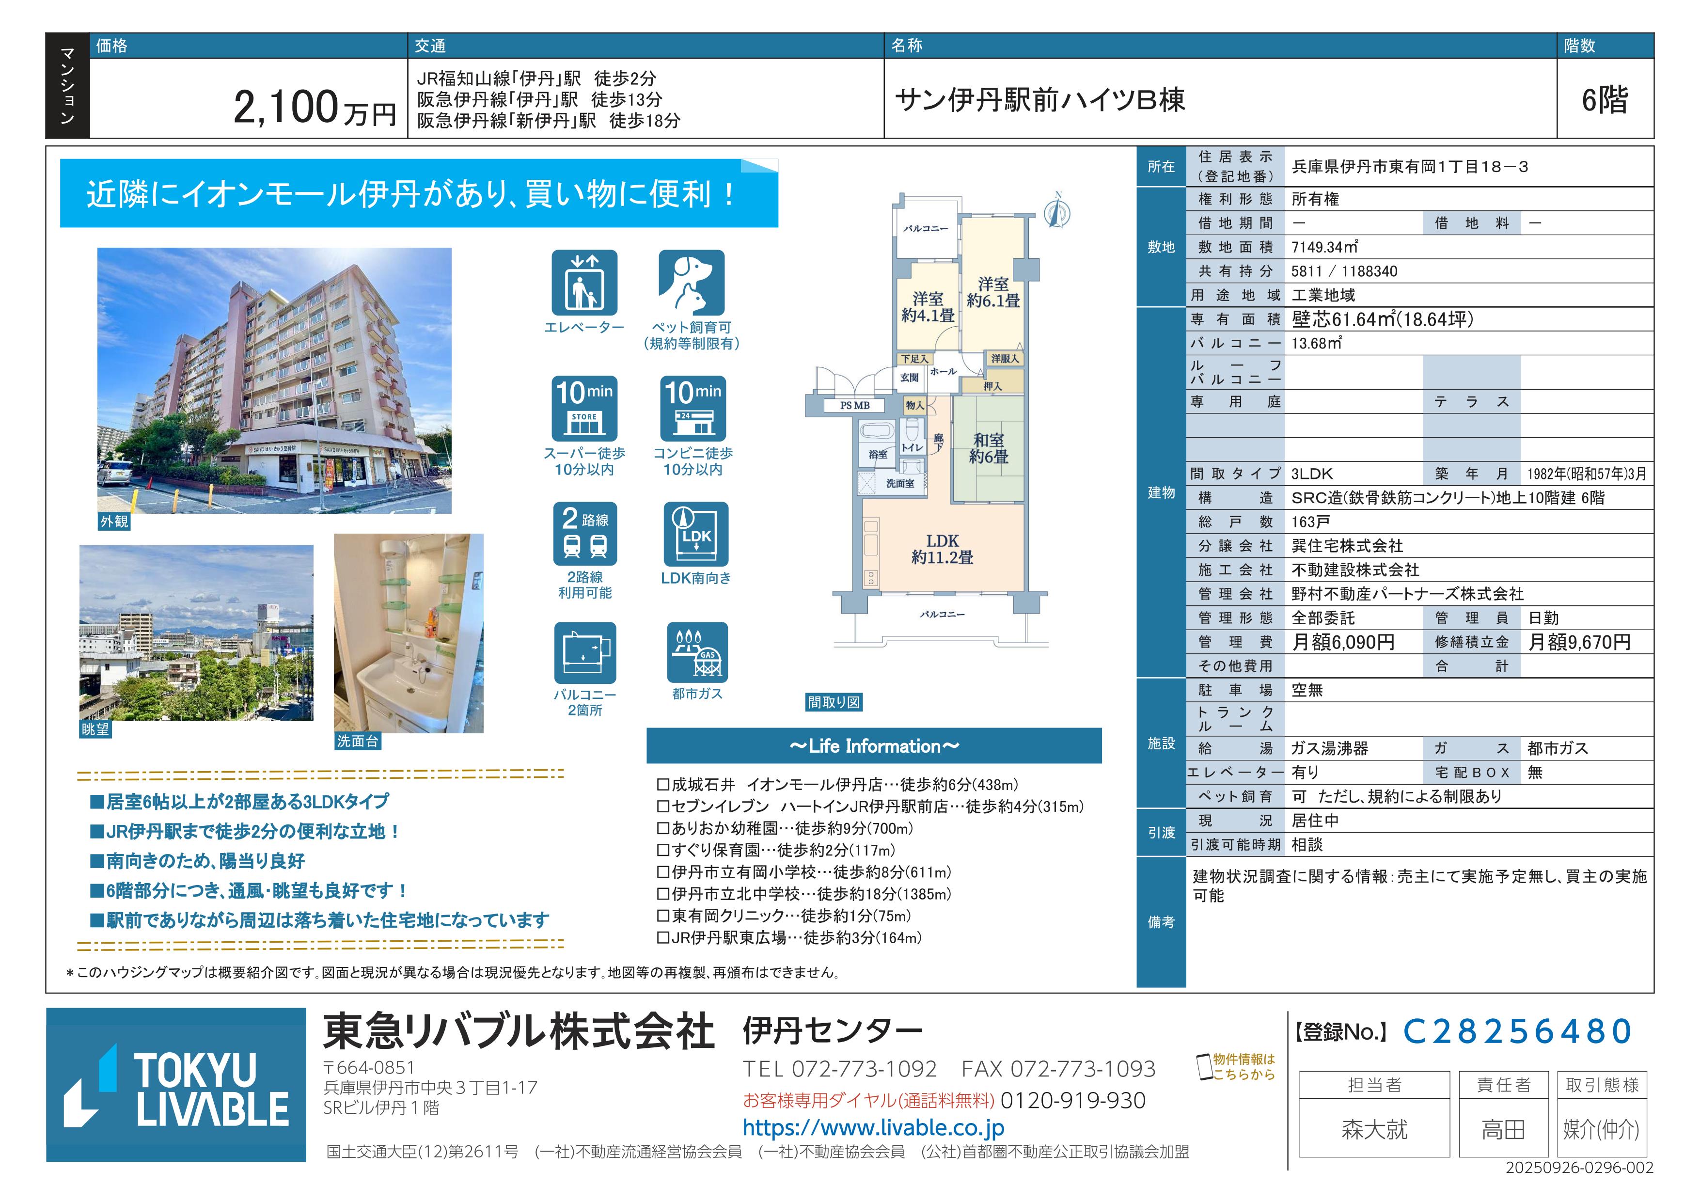Click checkbox beside セブンイレブン entry

pyautogui.click(x=663, y=807)
